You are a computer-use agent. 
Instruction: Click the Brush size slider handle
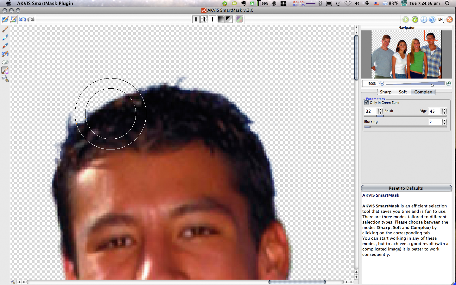point(380,116)
